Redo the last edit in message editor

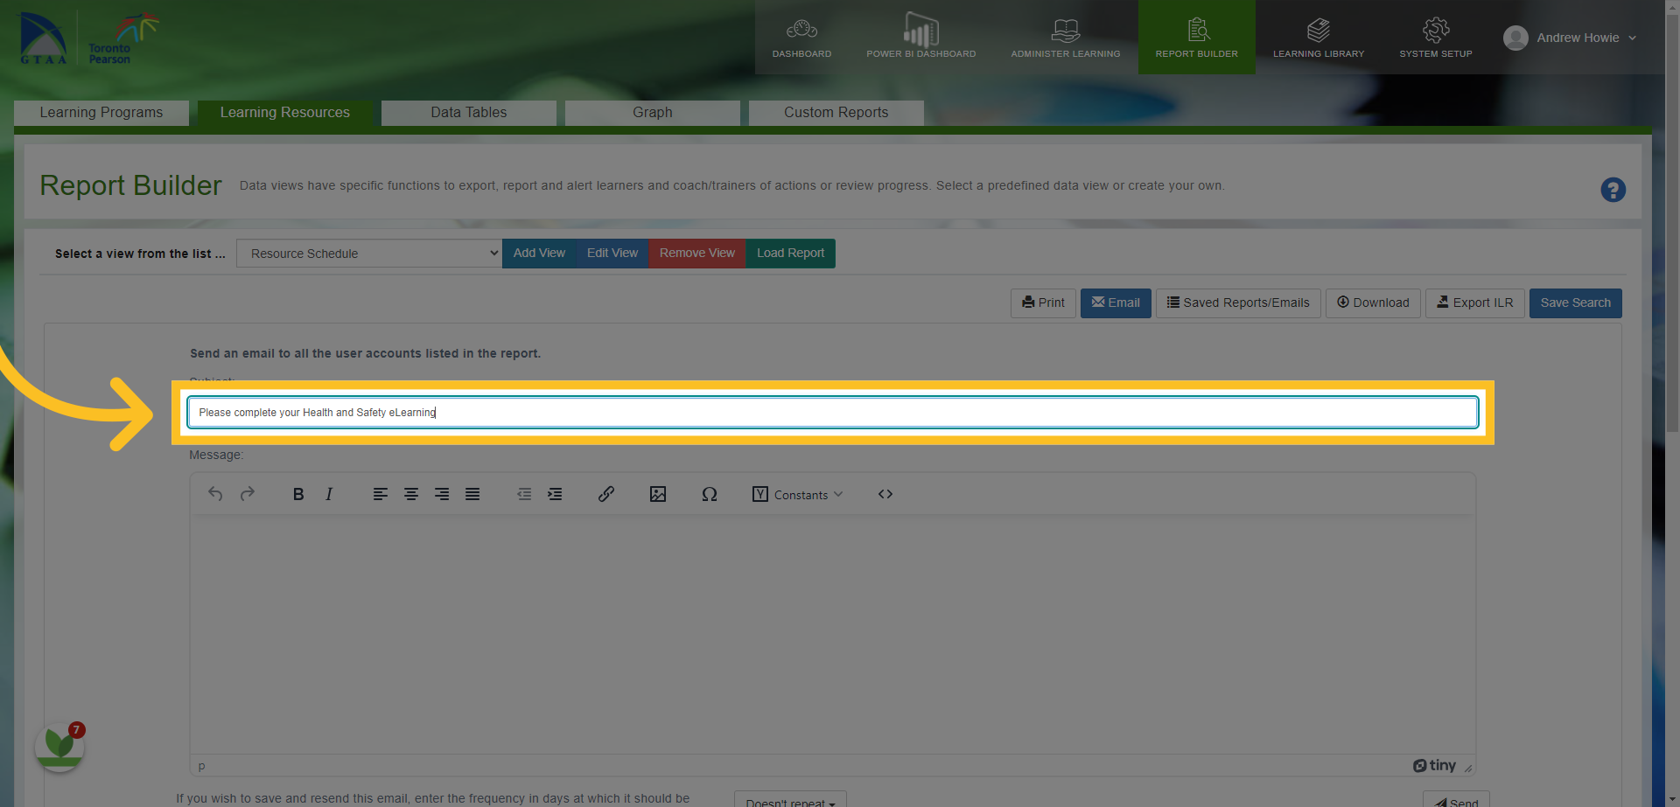[x=248, y=494]
